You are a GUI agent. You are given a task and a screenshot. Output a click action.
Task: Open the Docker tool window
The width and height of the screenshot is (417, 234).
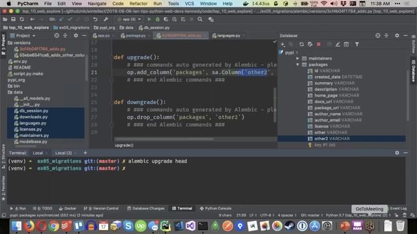68,209
